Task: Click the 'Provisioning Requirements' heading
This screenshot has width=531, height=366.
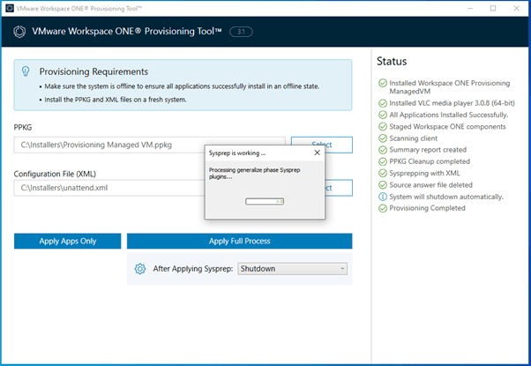Action: [93, 71]
